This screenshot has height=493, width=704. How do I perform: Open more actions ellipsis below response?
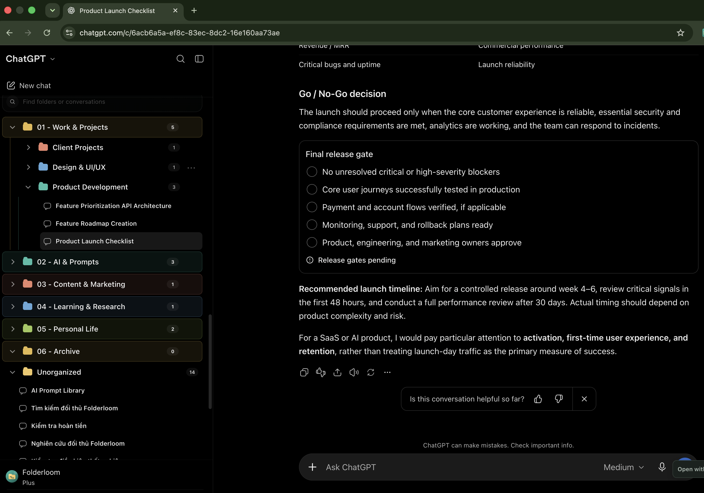[387, 372]
